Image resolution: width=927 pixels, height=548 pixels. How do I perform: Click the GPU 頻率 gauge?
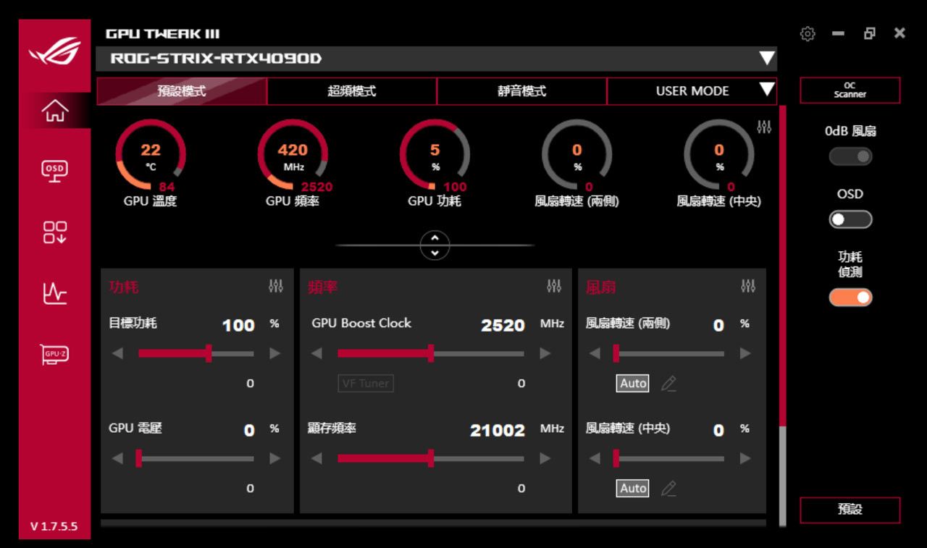[x=293, y=155]
